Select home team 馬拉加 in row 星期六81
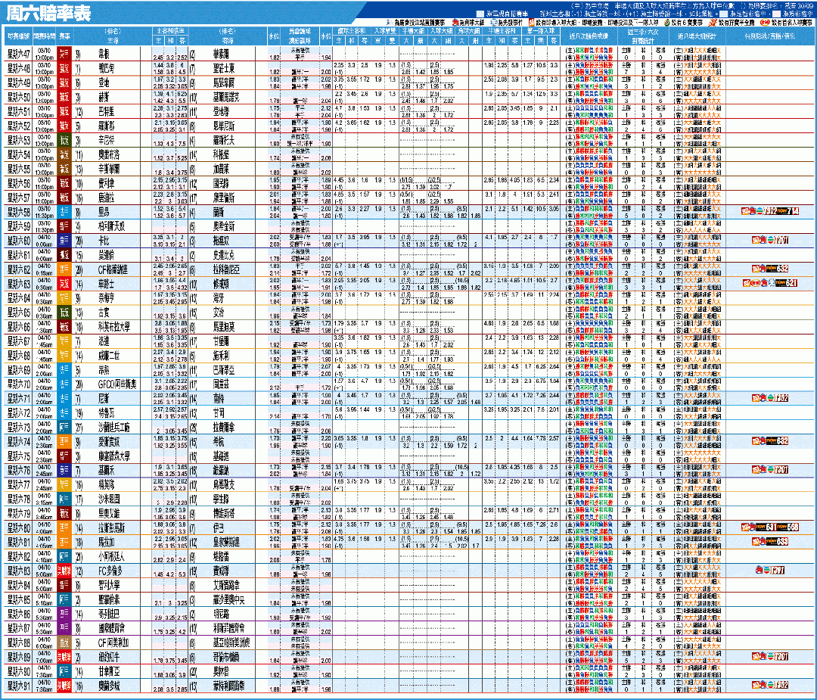Image resolution: width=817 pixels, height=700 pixels. tap(107, 542)
